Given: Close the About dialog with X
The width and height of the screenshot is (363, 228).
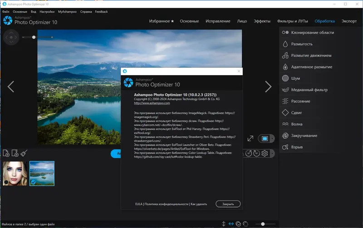Looking at the screenshot, I should tap(239, 71).
